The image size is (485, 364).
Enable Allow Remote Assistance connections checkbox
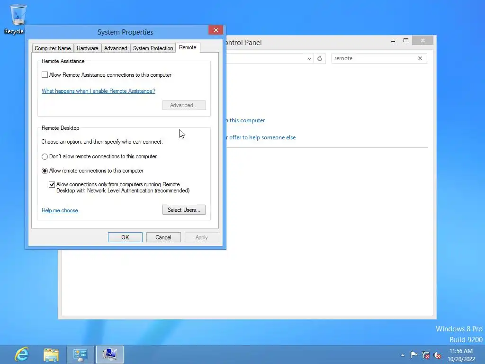(x=45, y=75)
